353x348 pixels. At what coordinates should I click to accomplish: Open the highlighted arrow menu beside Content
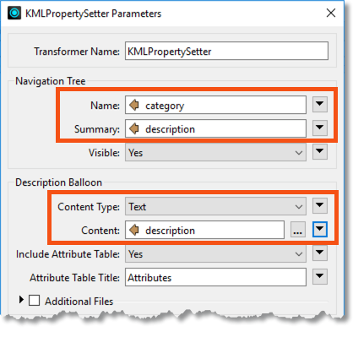(320, 230)
